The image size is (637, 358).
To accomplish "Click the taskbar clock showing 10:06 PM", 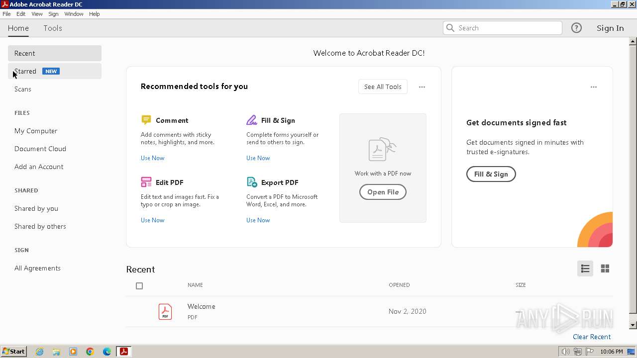I will (612, 352).
